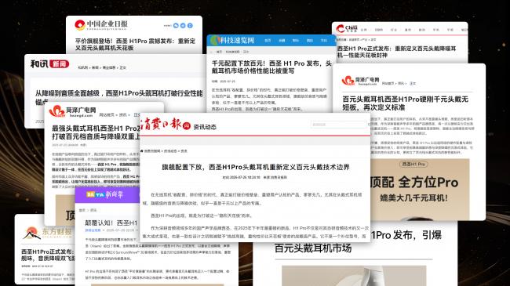Click the C114 通信网 red logo
510x286 pixels.
pyautogui.click(x=347, y=28)
